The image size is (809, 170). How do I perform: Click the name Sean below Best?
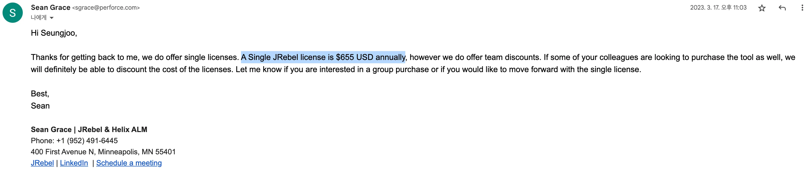click(x=40, y=106)
